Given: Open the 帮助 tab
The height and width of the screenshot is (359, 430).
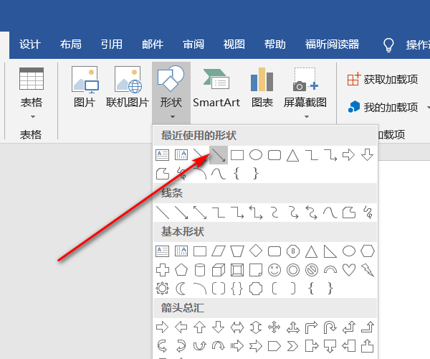Looking at the screenshot, I should tap(274, 45).
